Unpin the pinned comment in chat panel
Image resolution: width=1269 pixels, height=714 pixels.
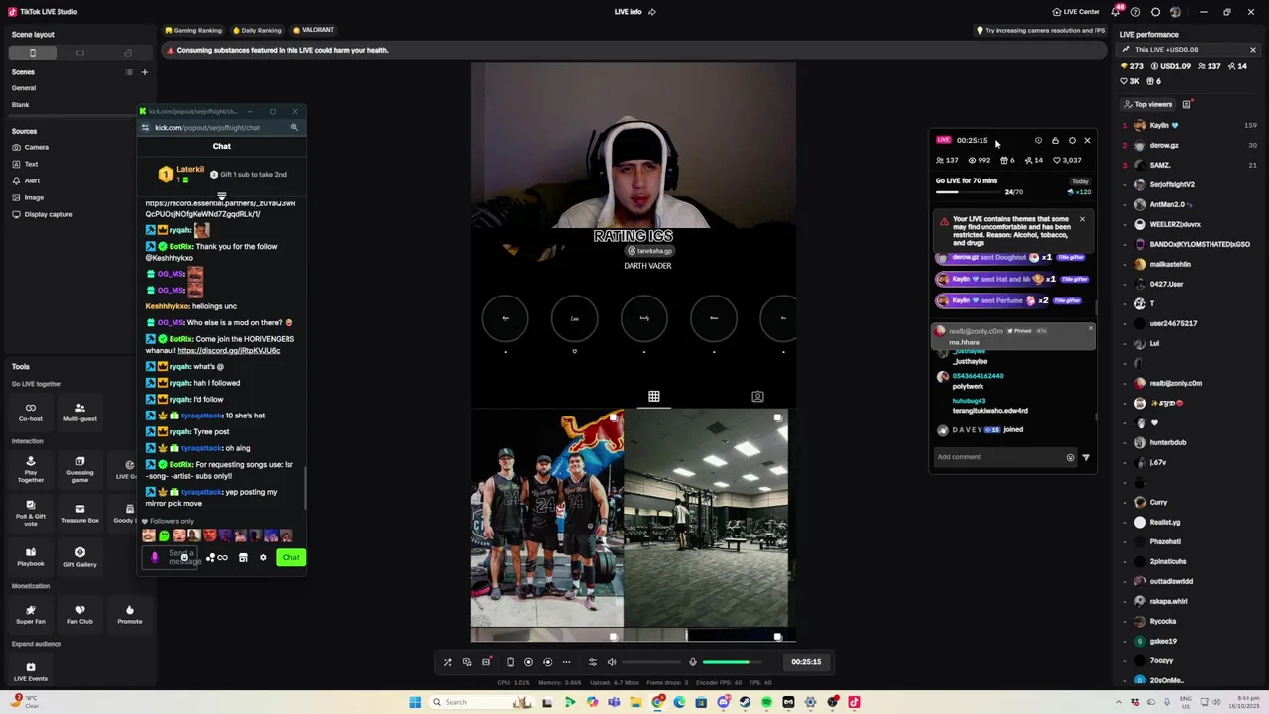(1090, 328)
